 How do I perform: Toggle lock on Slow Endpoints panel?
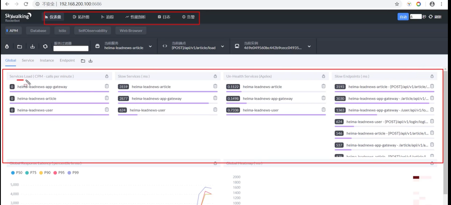[x=432, y=76]
